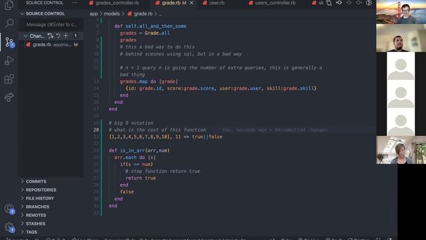Click the '# big O notation' comment
This screenshot has height=240, width=426.
click(131, 123)
